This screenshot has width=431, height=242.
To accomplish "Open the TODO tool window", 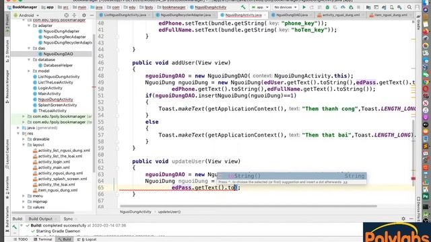I will 21,239.
